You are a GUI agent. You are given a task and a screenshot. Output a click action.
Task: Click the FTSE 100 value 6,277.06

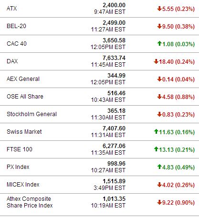pos(114,146)
